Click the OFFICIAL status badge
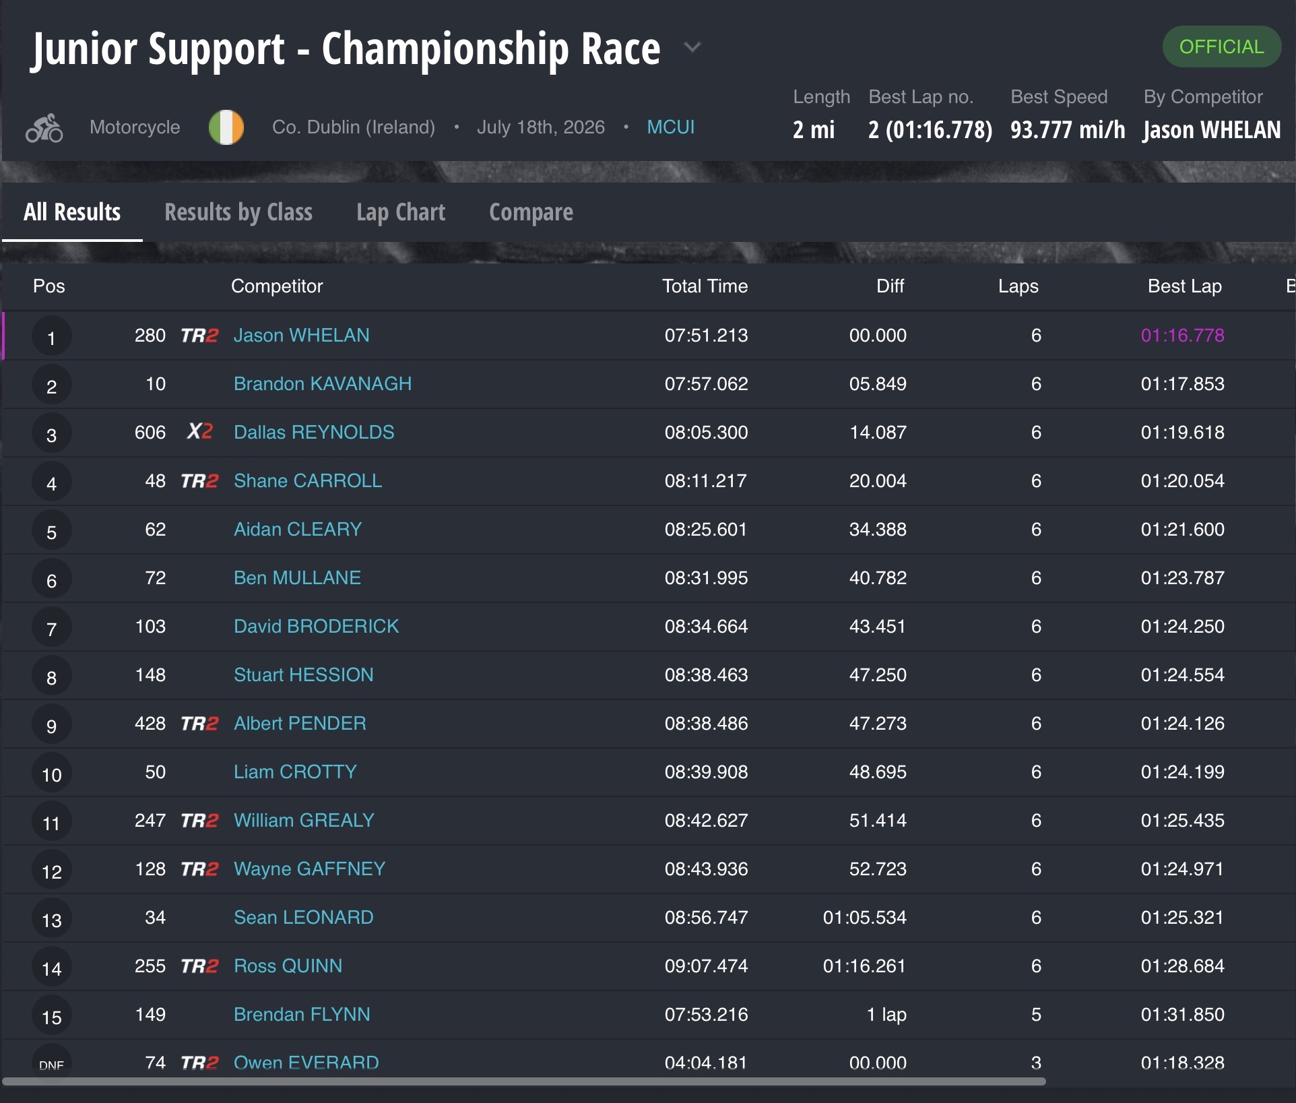1296x1103 pixels. (1221, 46)
